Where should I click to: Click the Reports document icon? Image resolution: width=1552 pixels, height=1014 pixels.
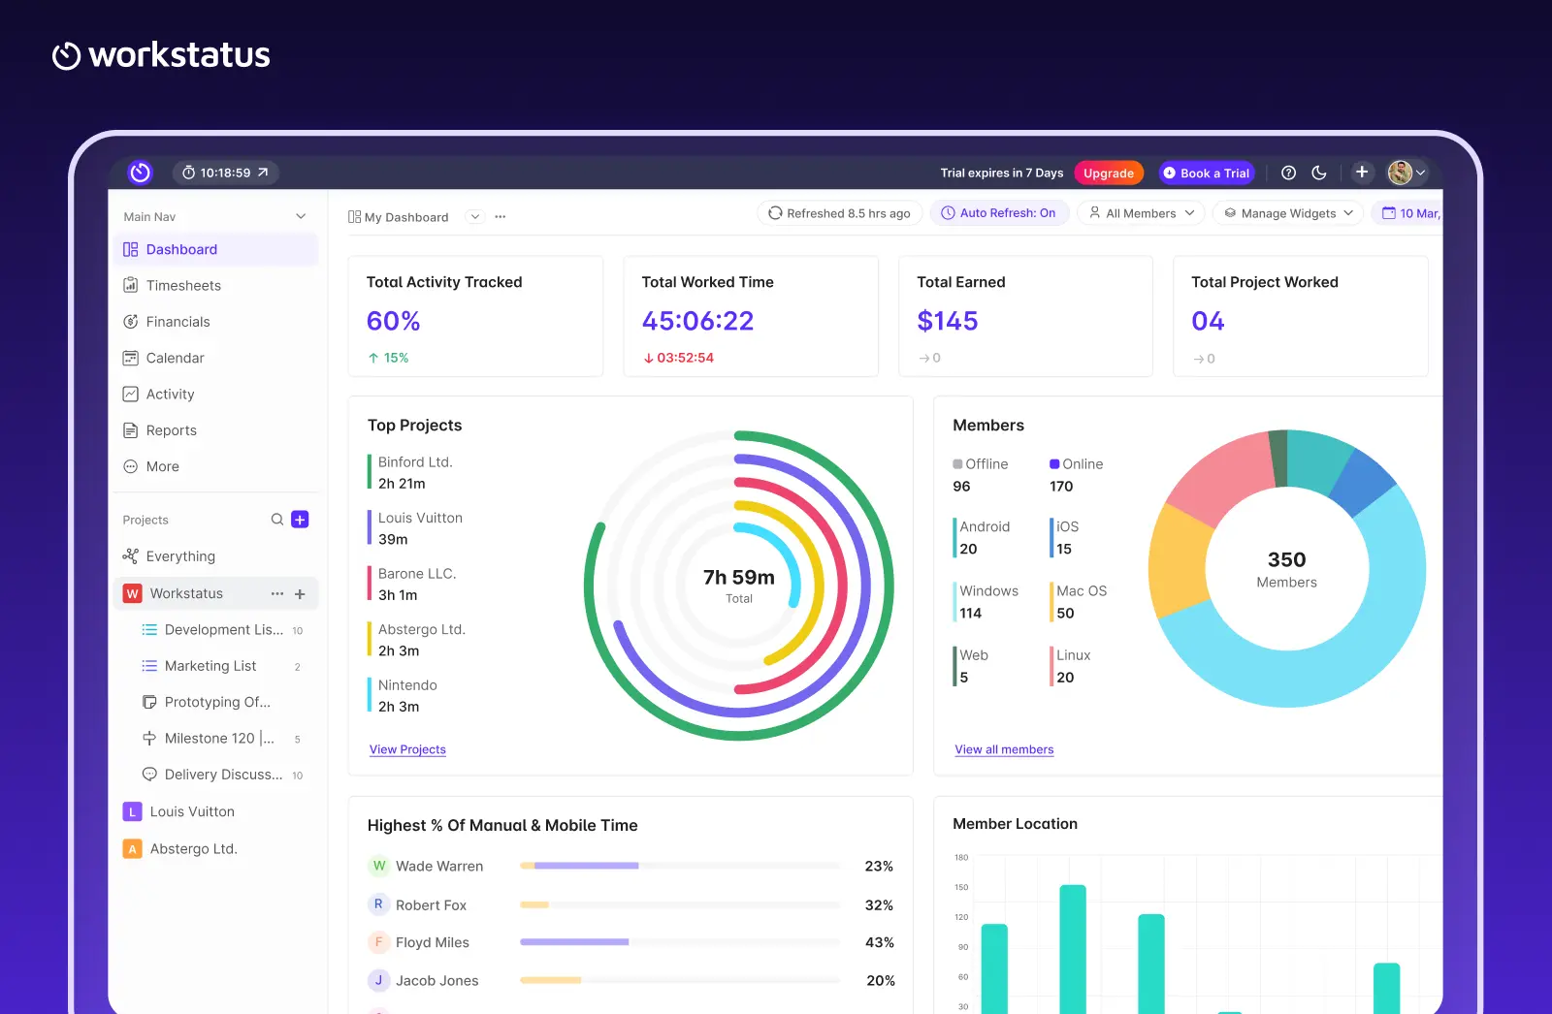coord(130,430)
